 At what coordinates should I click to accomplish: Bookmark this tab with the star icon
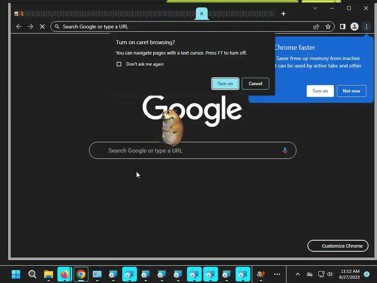point(328,27)
